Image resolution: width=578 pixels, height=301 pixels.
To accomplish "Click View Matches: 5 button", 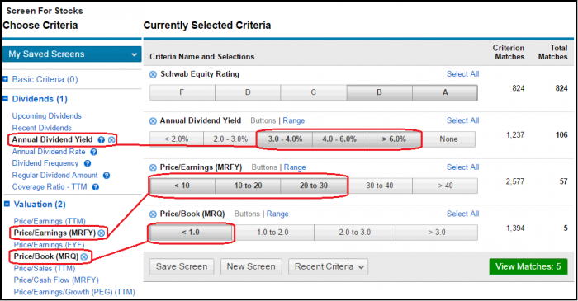I will pyautogui.click(x=528, y=266).
